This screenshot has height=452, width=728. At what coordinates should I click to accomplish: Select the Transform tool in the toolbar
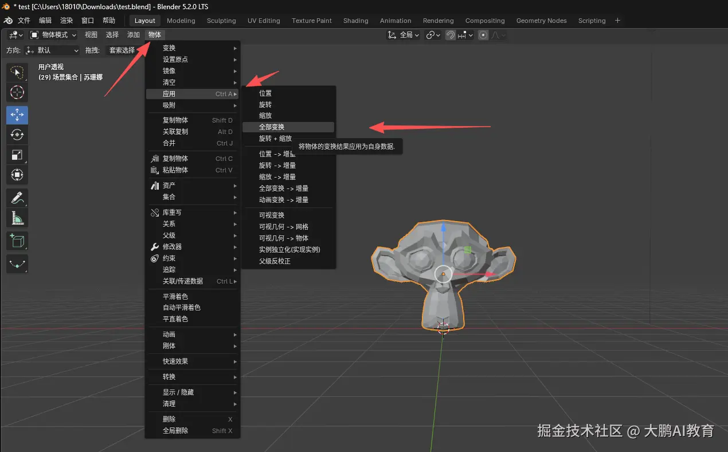click(17, 175)
